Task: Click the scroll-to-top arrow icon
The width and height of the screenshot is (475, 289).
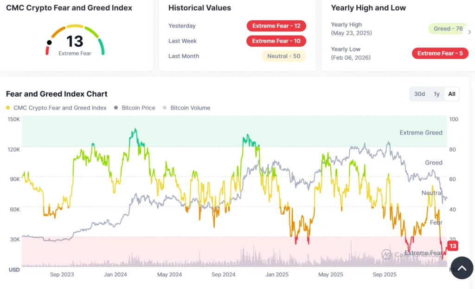Action: (x=462, y=268)
